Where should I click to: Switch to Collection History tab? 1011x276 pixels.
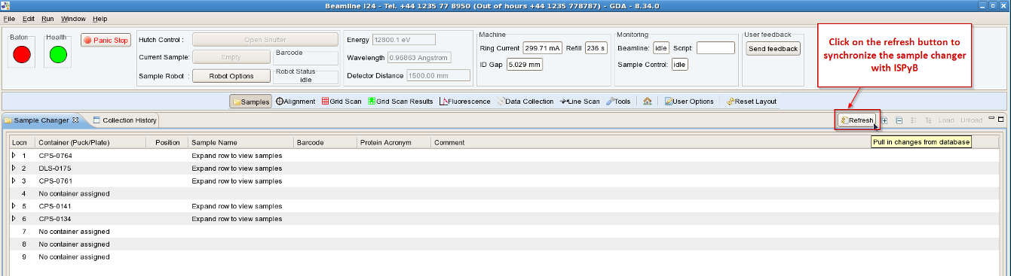point(124,120)
